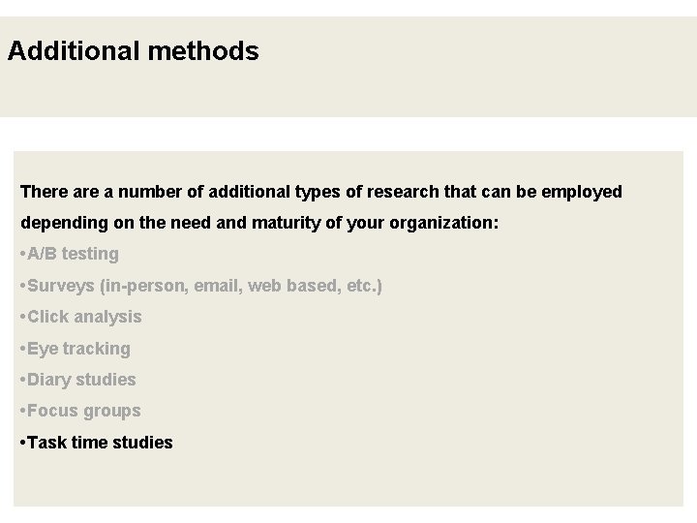The width and height of the screenshot is (697, 523).
Task: Click the bullet dot before 'Task time studies'
Action: click(22, 443)
